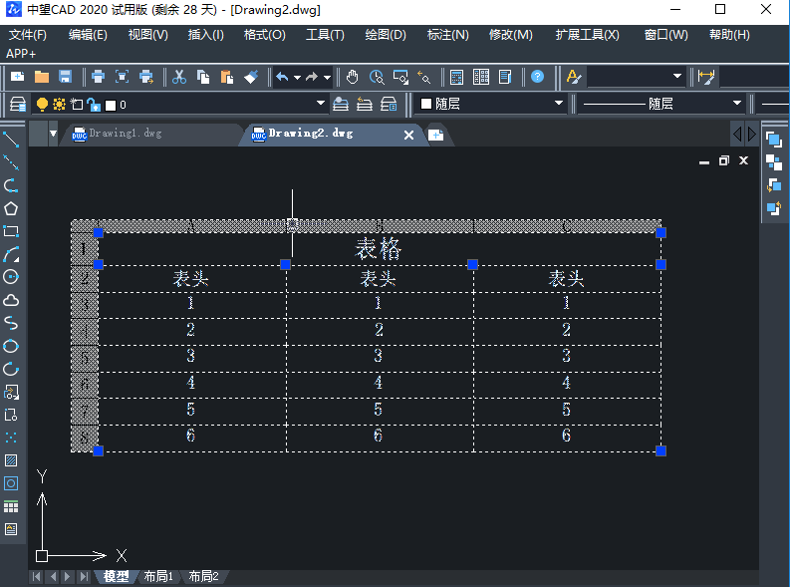Toggle layer on/off lightbulb icon
The width and height of the screenshot is (790, 587).
42,104
